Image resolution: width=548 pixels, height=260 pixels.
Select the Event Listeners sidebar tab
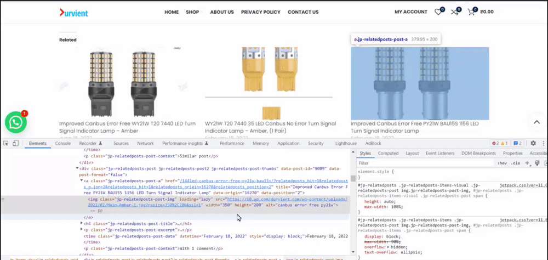tap(440, 153)
